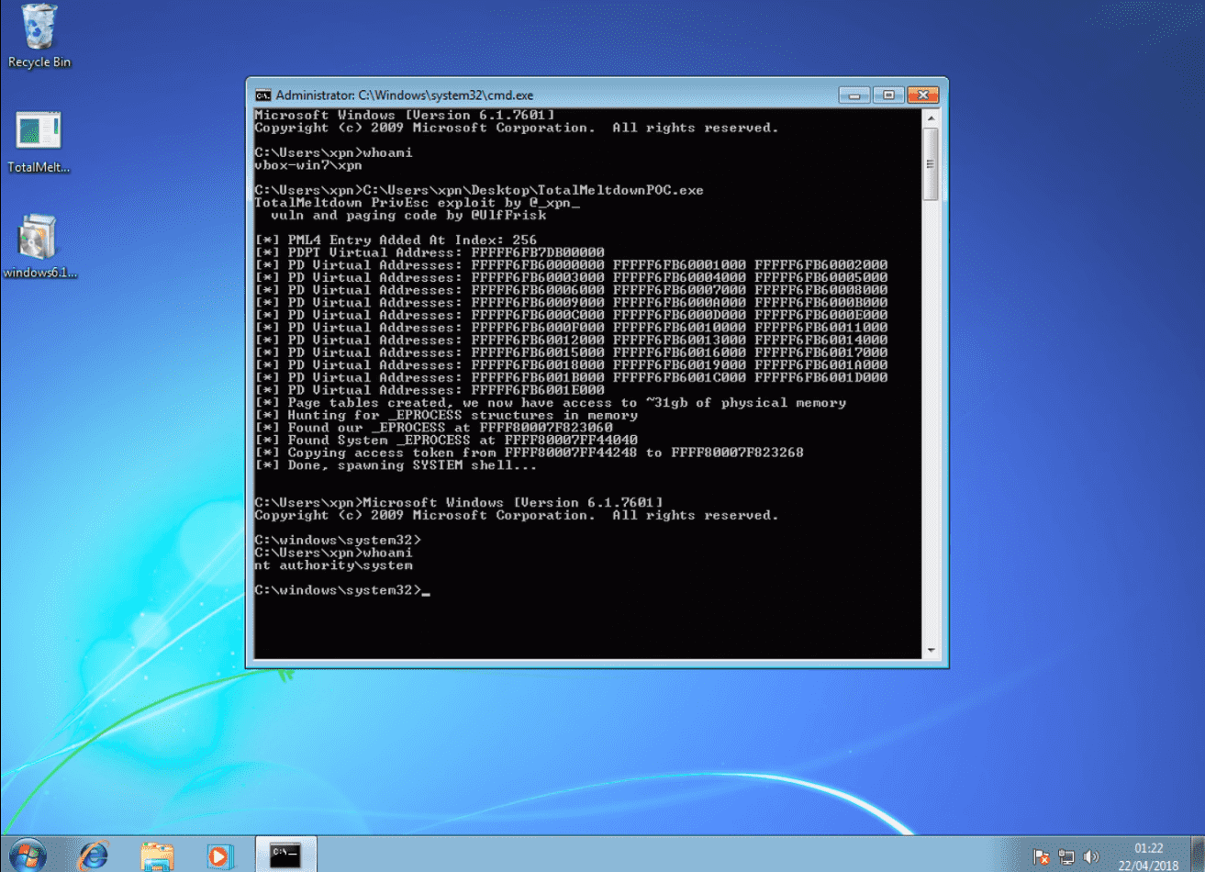Click 'Found System _EPROCESS' output line
Viewport: 1205px width, 872px height.
(446, 440)
